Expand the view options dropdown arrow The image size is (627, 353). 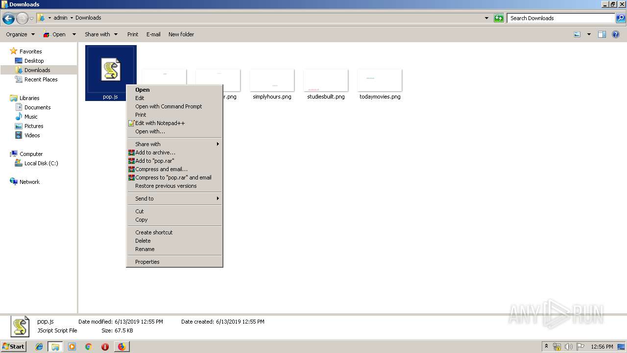[589, 34]
